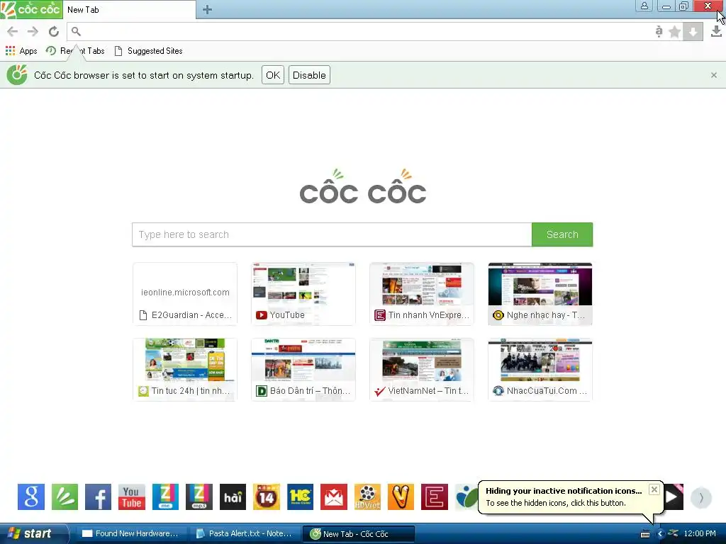This screenshot has height=544, width=726.
Task: Open the Kenh14 shortcut icon
Action: click(x=267, y=497)
